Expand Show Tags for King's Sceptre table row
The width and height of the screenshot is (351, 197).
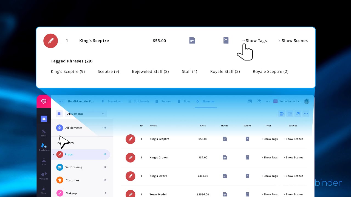click(270, 139)
